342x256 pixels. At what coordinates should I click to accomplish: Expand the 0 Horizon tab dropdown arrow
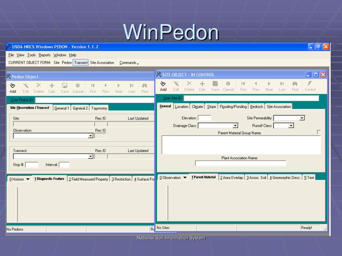coord(28,179)
